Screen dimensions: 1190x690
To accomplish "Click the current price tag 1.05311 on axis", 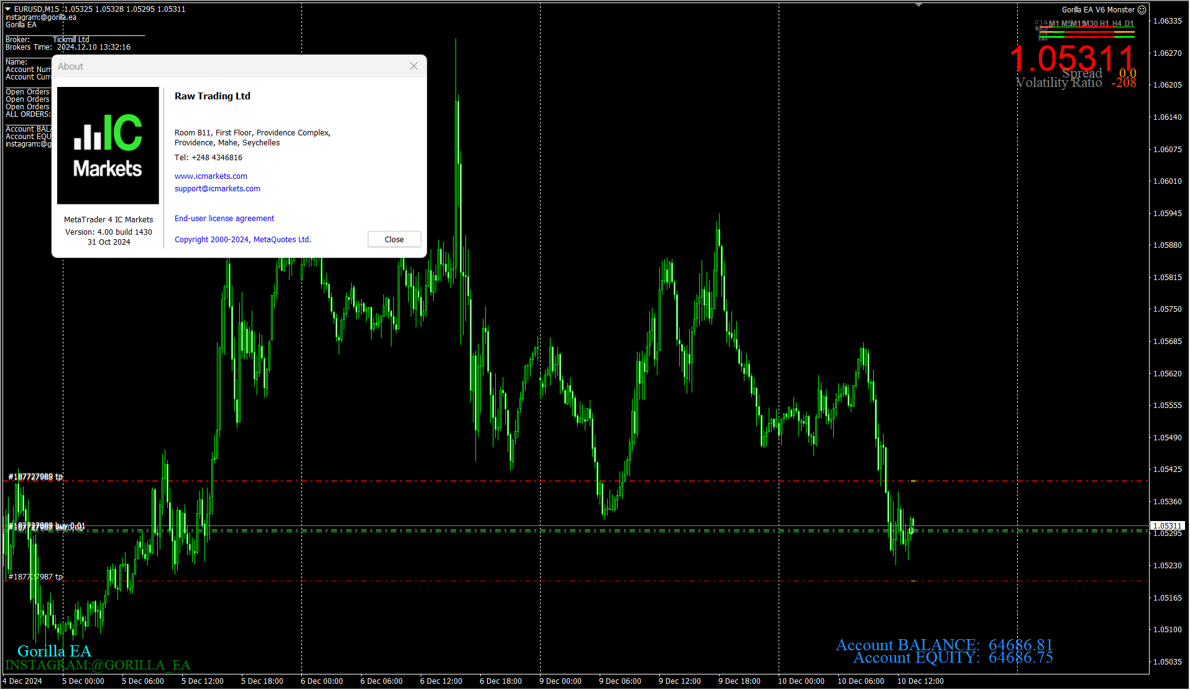I will (x=1168, y=526).
